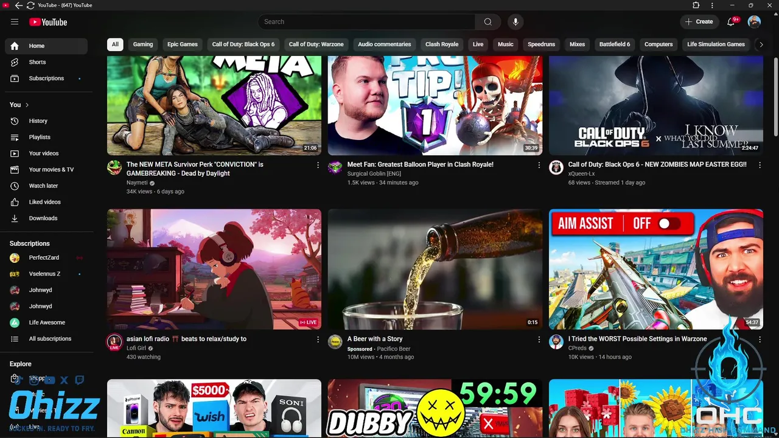Play the Clash Royale Pro Tip thumbnail
This screenshot has width=779, height=438.
pos(435,105)
